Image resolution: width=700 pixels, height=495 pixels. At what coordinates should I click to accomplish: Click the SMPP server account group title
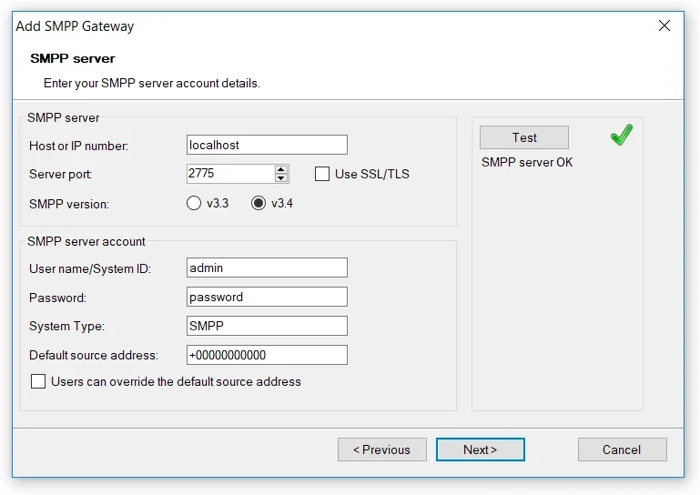coord(86,241)
